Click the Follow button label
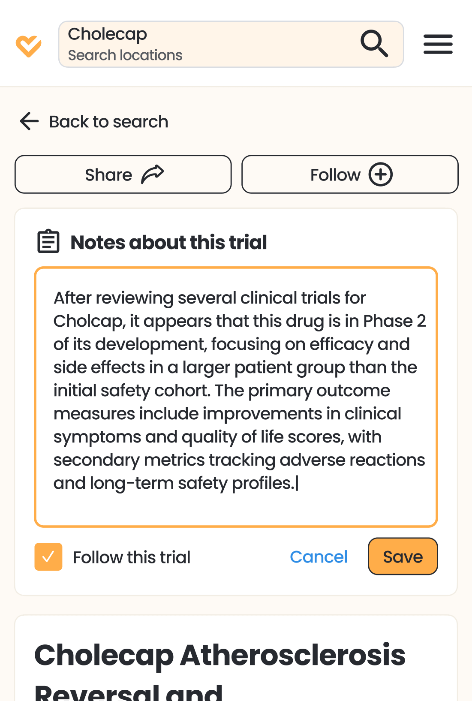This screenshot has width=472, height=701. [335, 175]
